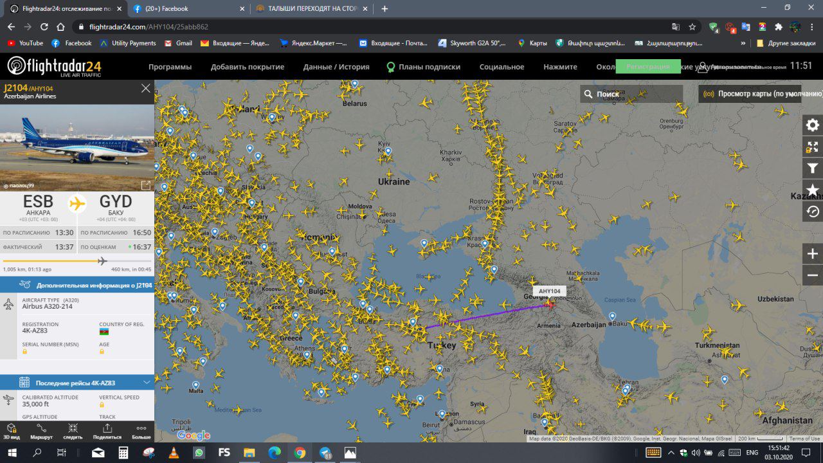This screenshot has height=463, width=823.
Task: Open VLC from taskbar
Action: tap(174, 453)
